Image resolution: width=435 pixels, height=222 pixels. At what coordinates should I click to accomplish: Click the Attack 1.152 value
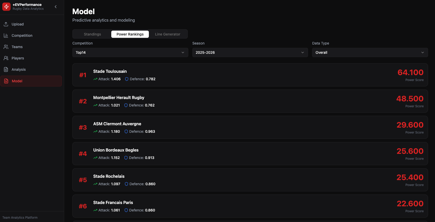(x=115, y=158)
